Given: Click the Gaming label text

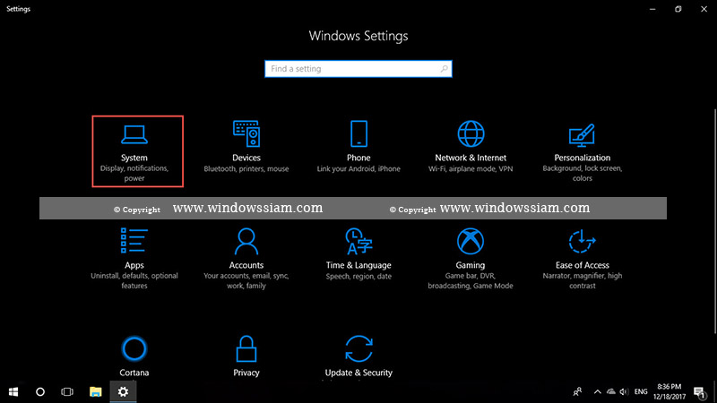Looking at the screenshot, I should pos(470,265).
